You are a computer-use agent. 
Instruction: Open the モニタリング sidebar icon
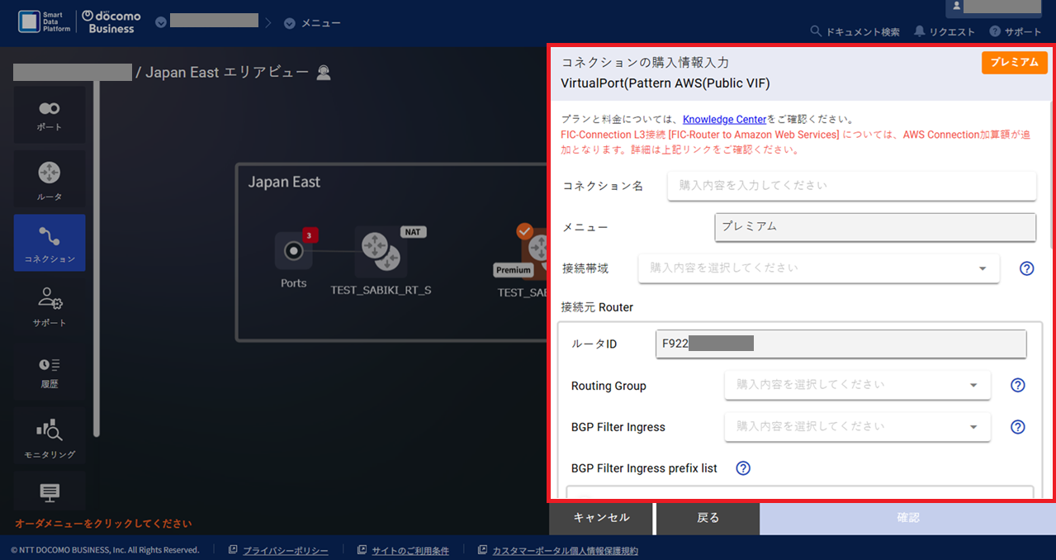(x=49, y=436)
